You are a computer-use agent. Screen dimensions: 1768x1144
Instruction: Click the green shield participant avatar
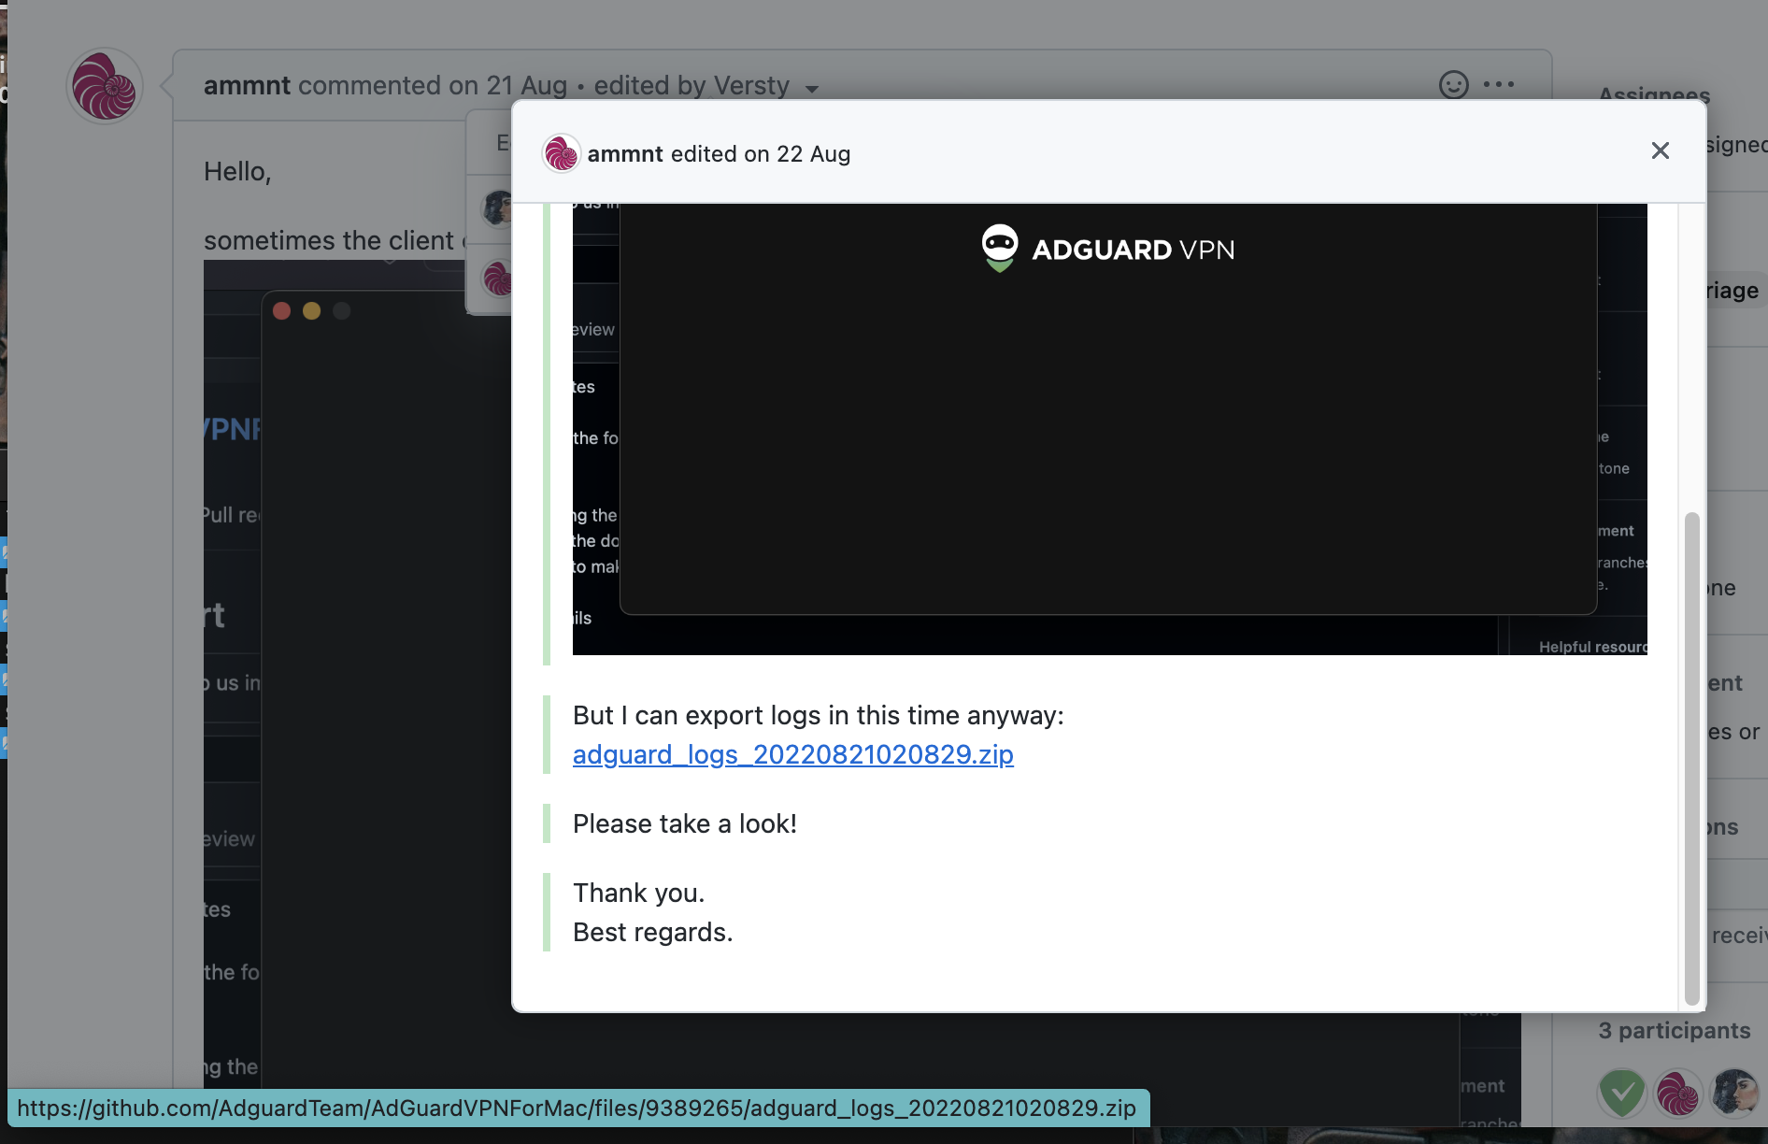[1621, 1094]
